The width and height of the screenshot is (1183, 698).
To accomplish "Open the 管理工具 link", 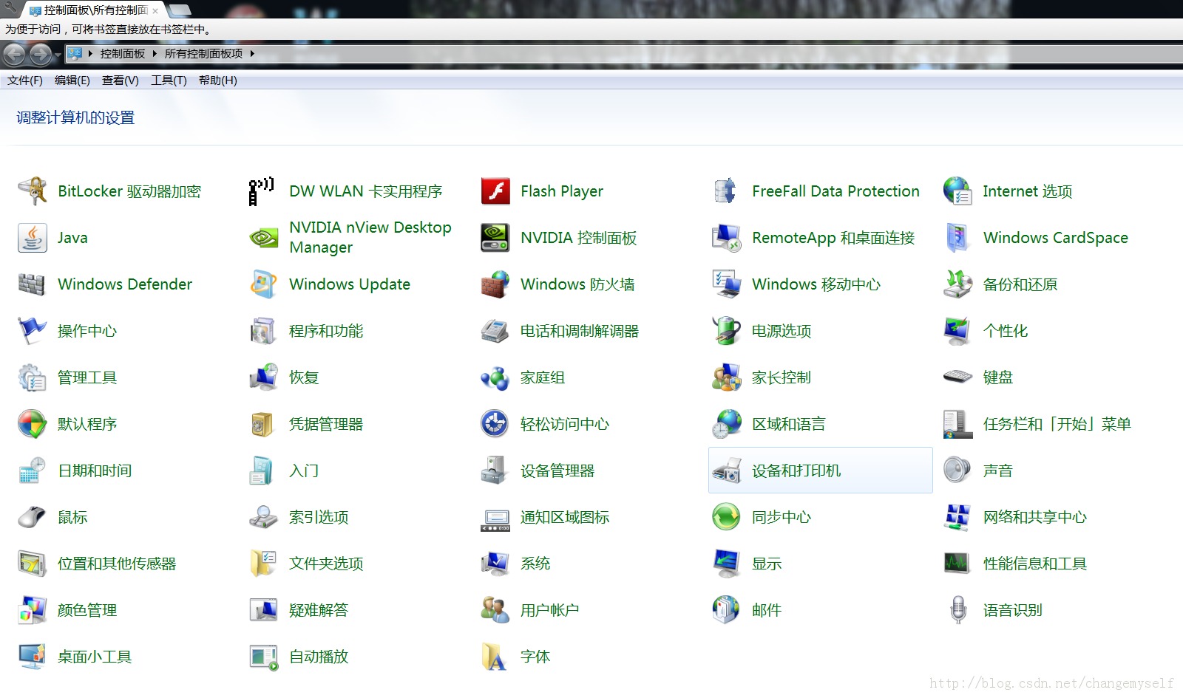I will [x=87, y=377].
